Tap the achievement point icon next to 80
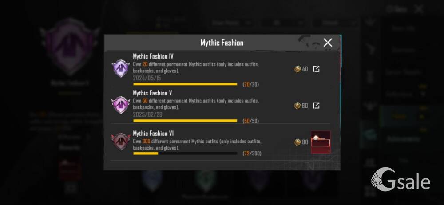444x205 pixels. click(297, 142)
